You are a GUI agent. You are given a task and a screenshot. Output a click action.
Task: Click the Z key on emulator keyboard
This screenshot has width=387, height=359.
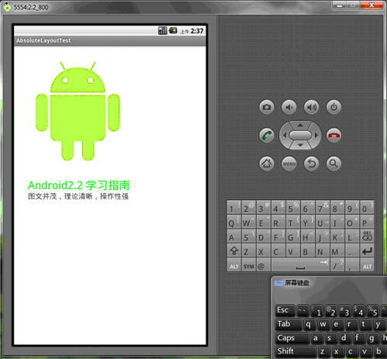(x=249, y=250)
